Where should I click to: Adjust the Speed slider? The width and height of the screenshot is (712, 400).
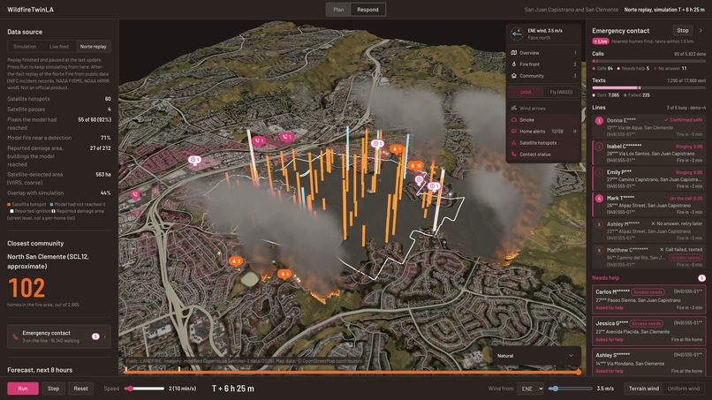click(x=144, y=389)
